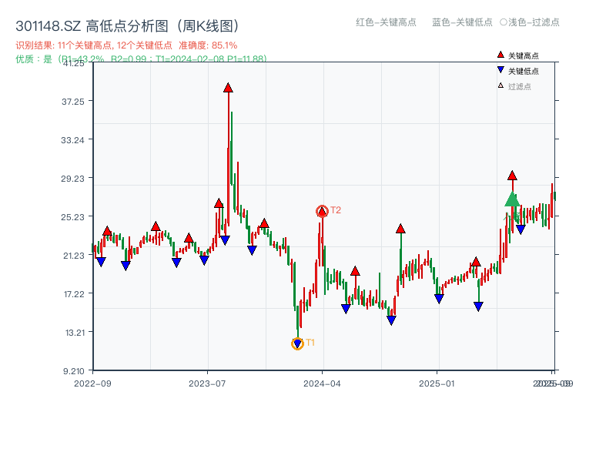The width and height of the screenshot is (616, 462).
Task: Select the red 关键高点 triangle icon in legend
Action: pyautogui.click(x=500, y=55)
